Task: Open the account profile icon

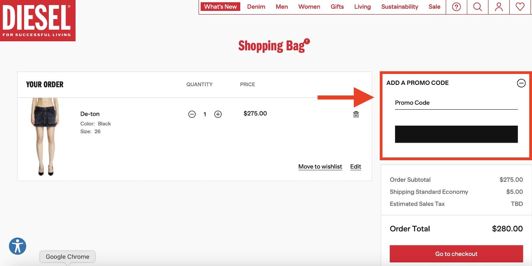Action: point(499,7)
